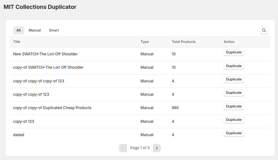Image resolution: width=278 pixels, height=160 pixels.
Task: Click Duplicate in the copy-of 123 row
Action: pos(234,120)
